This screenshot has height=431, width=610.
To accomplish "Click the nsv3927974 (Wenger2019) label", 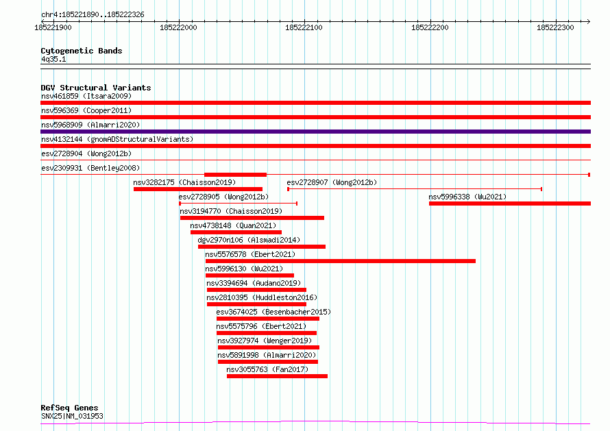I will tap(265, 341).
